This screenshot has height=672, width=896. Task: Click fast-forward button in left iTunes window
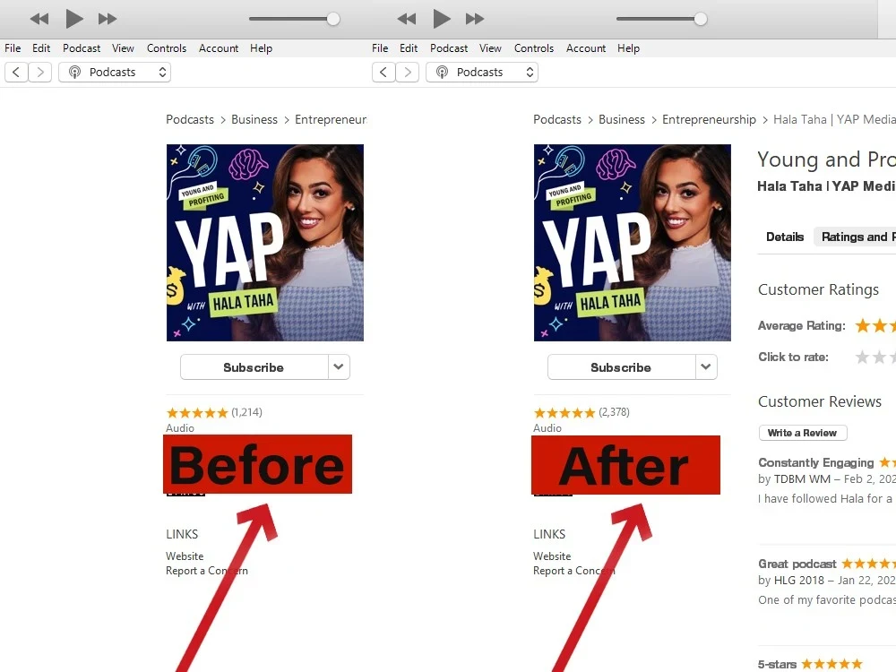click(108, 19)
